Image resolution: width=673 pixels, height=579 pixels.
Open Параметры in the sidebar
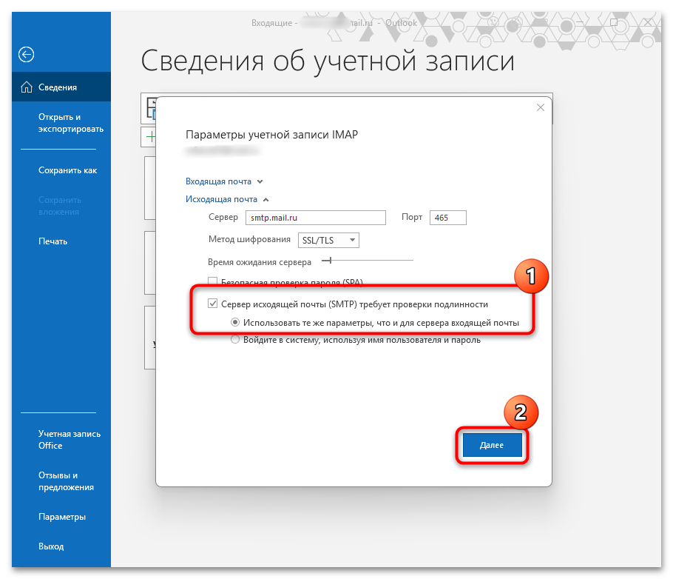(x=62, y=517)
